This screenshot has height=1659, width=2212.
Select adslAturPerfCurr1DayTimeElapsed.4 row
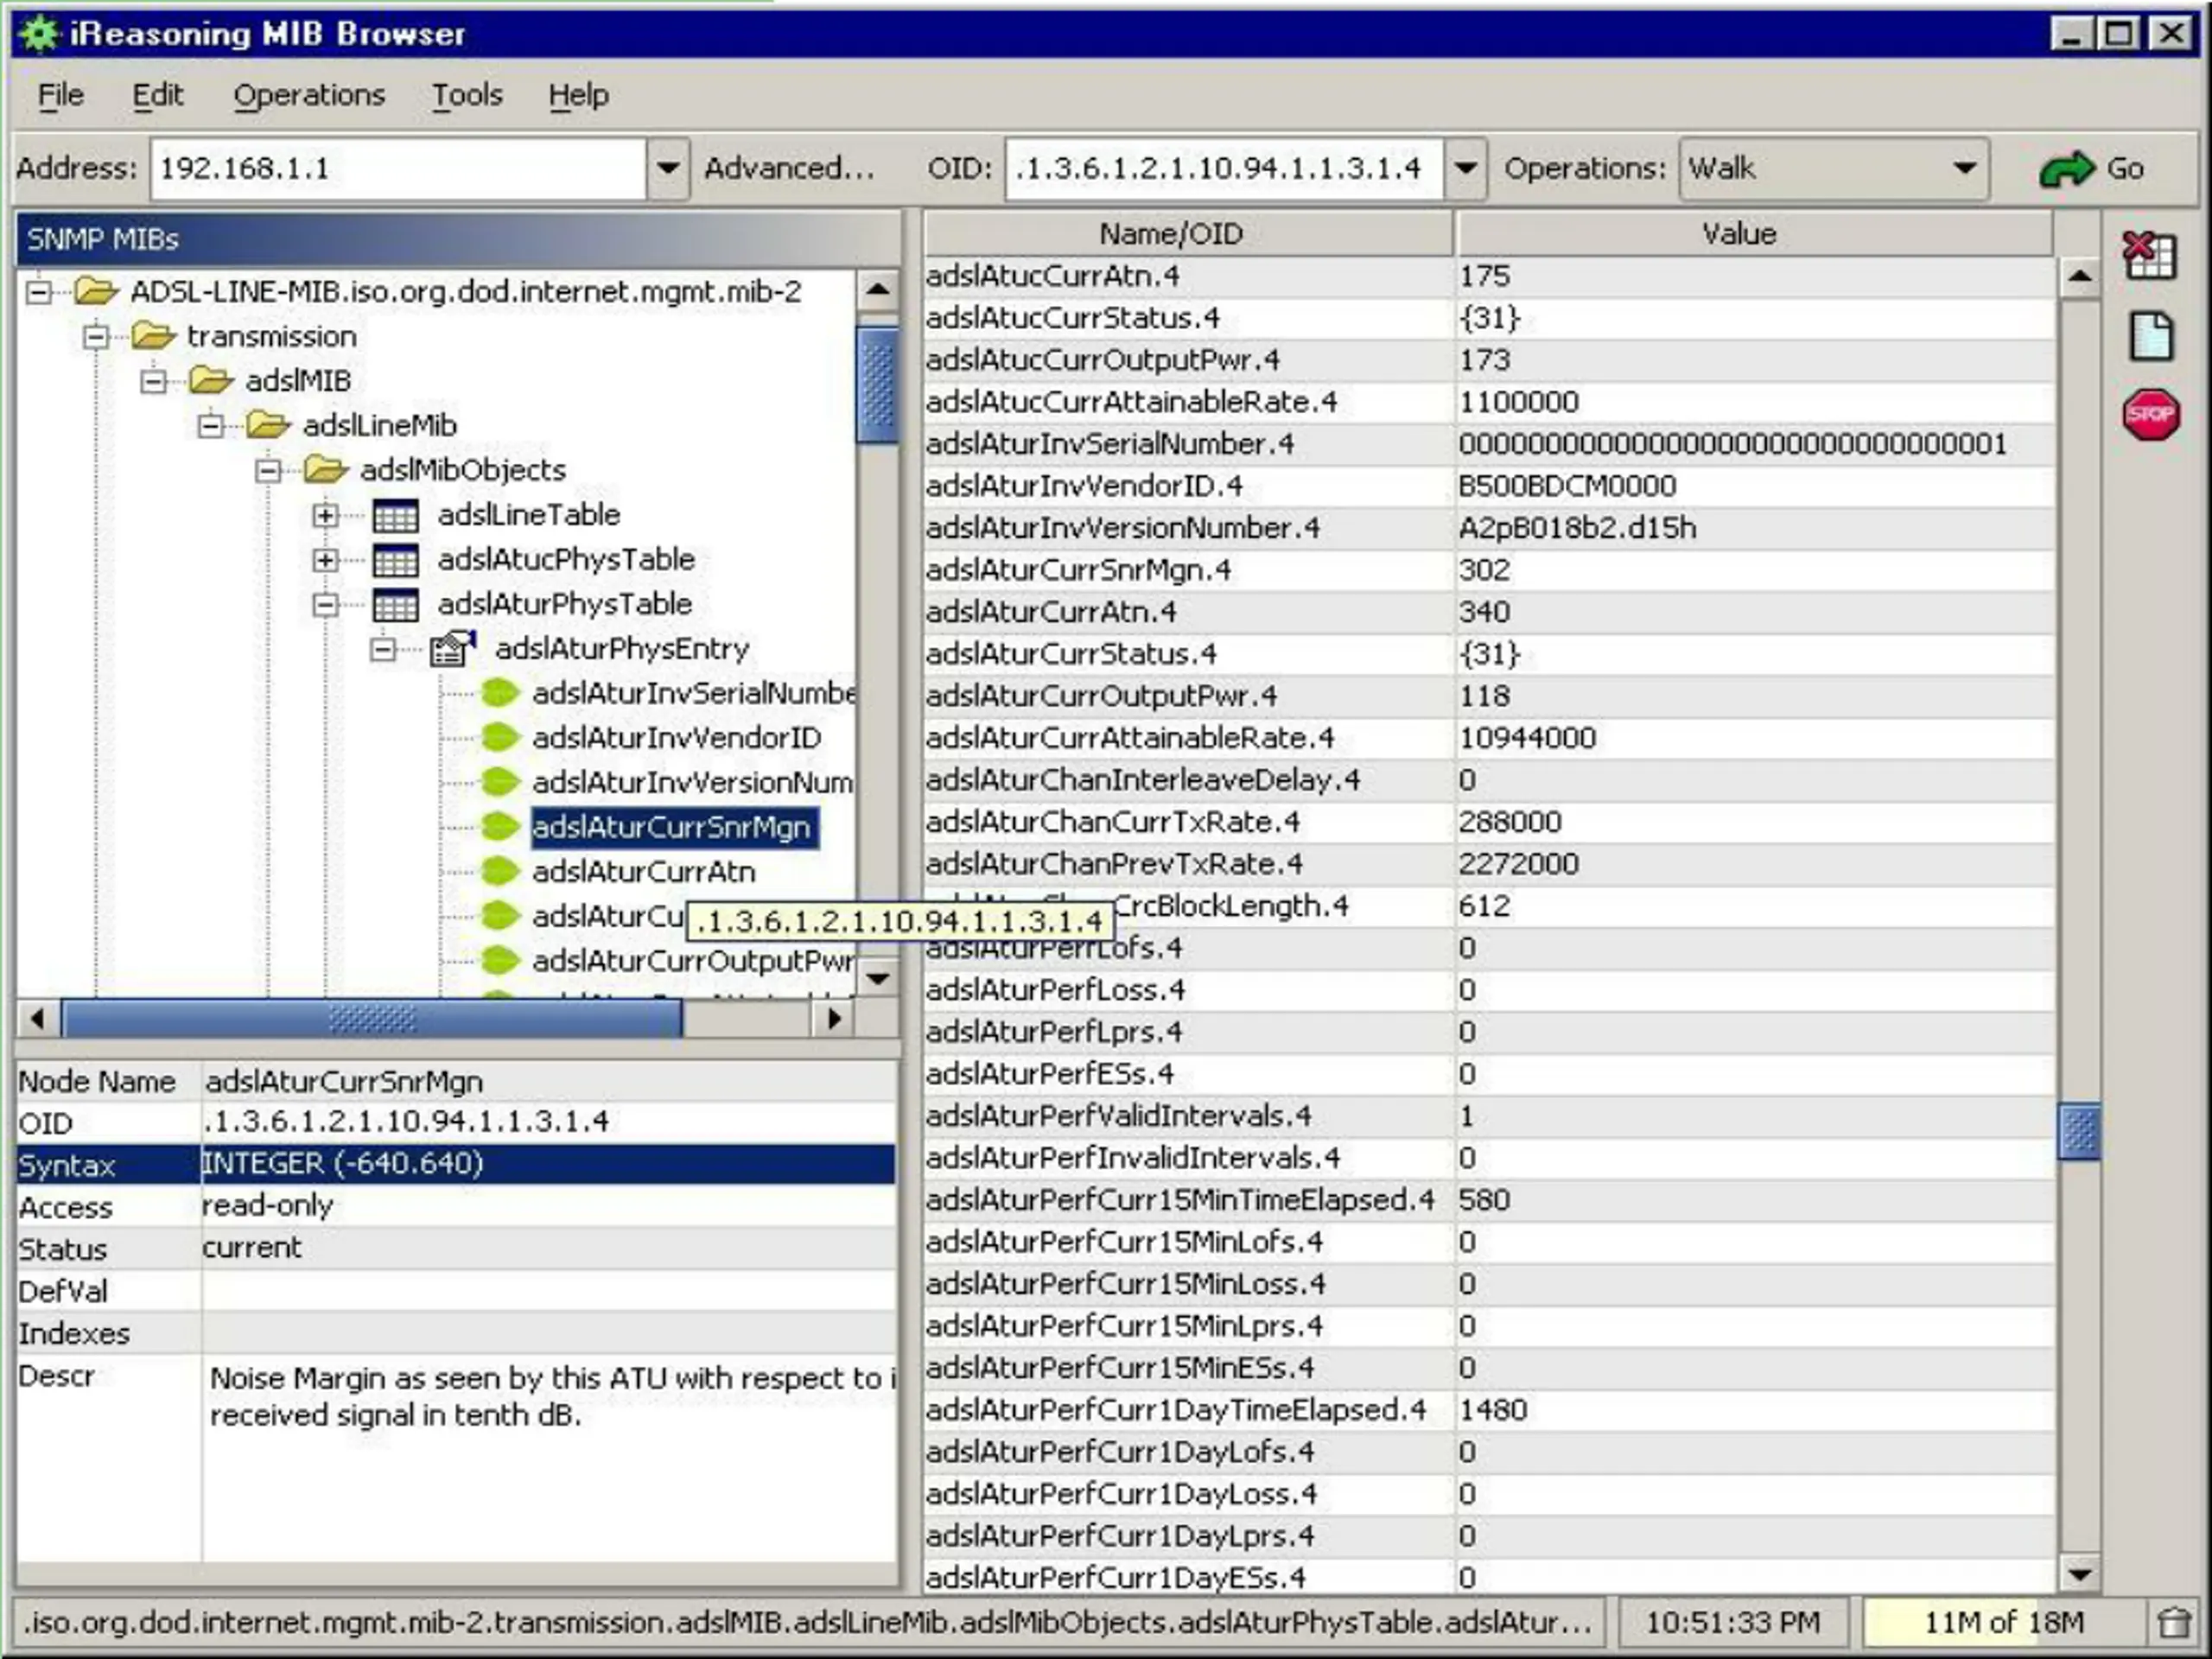[1489, 1410]
